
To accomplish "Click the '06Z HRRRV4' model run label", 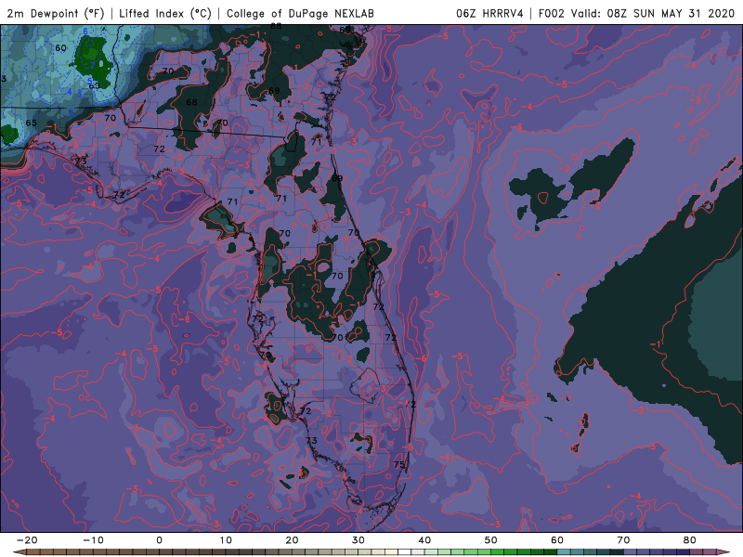I will click(490, 13).
